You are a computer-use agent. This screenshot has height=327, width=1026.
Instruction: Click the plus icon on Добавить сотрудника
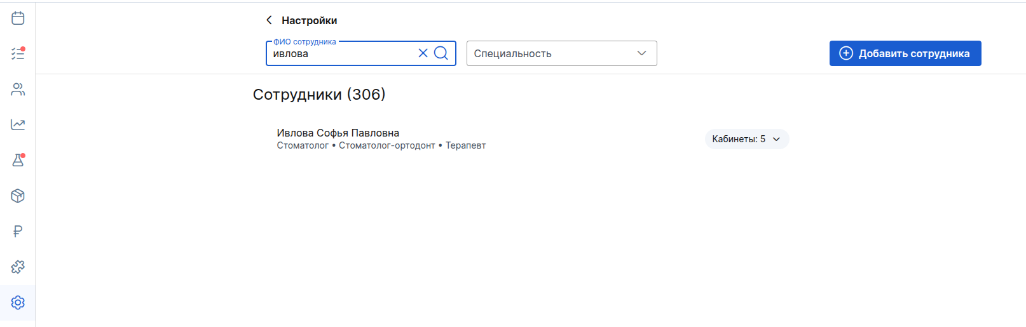(x=846, y=53)
